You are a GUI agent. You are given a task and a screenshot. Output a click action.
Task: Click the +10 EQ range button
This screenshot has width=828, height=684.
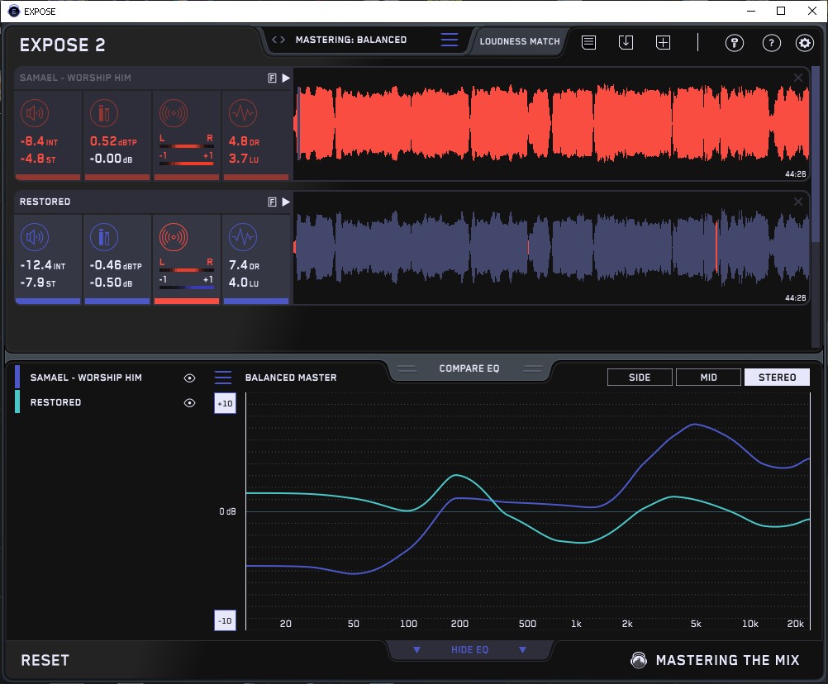[225, 403]
